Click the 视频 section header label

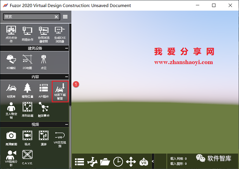click(x=35, y=124)
